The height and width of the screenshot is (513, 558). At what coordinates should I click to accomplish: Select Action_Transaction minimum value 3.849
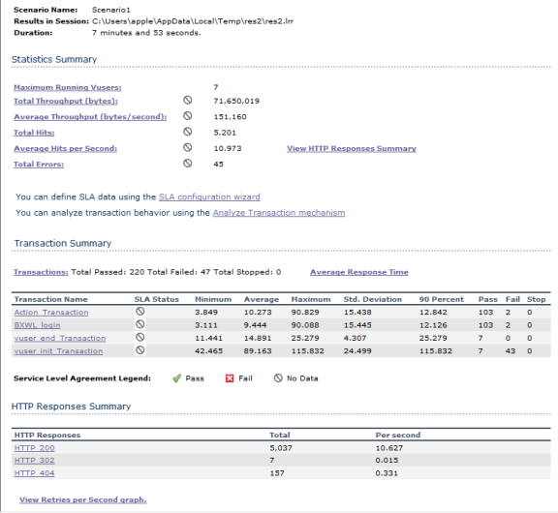[206, 313]
